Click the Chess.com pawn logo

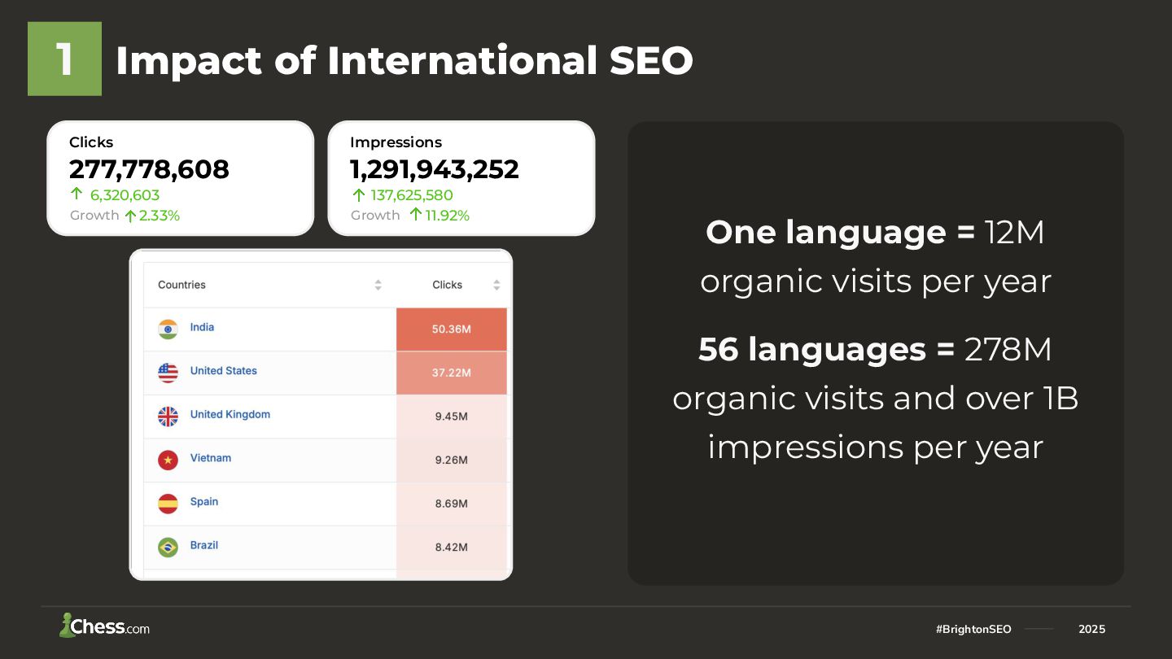(67, 625)
